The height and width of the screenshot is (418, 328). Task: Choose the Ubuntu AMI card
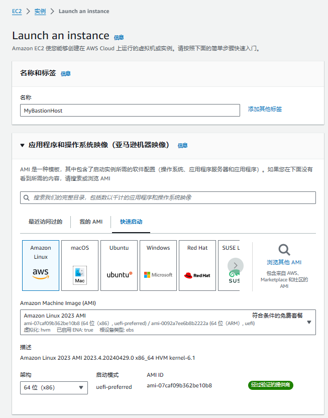pos(119,265)
